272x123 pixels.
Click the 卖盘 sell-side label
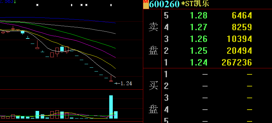(153, 39)
